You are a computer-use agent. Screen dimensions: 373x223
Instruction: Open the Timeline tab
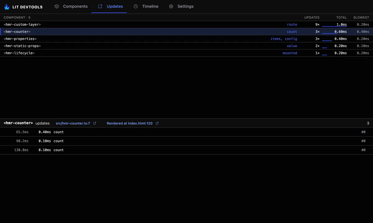[146, 7]
